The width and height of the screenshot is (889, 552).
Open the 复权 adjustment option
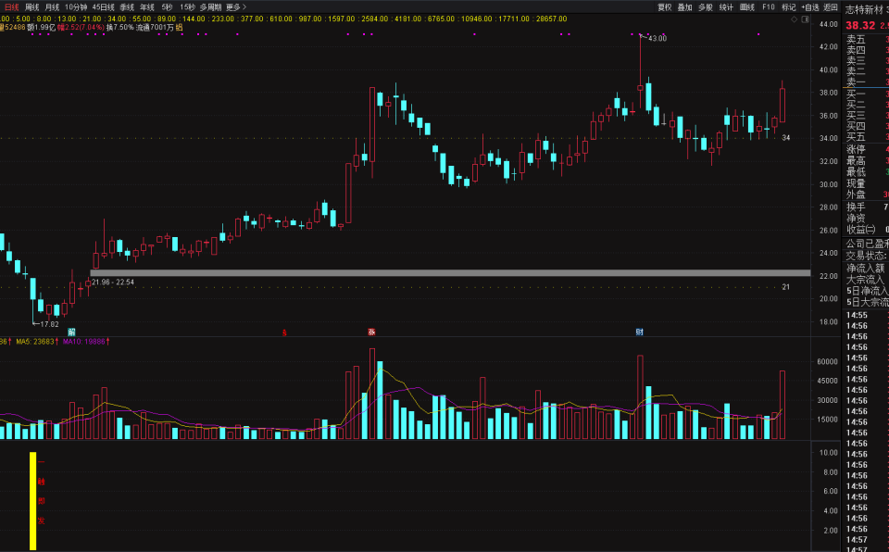pos(665,7)
